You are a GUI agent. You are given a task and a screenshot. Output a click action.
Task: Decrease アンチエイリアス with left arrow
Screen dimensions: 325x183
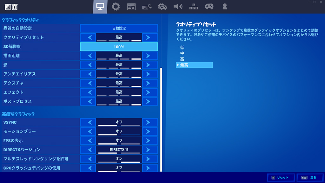click(88, 74)
